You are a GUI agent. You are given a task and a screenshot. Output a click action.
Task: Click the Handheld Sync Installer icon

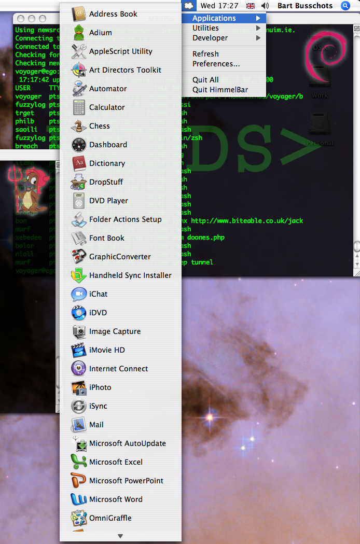point(79,275)
